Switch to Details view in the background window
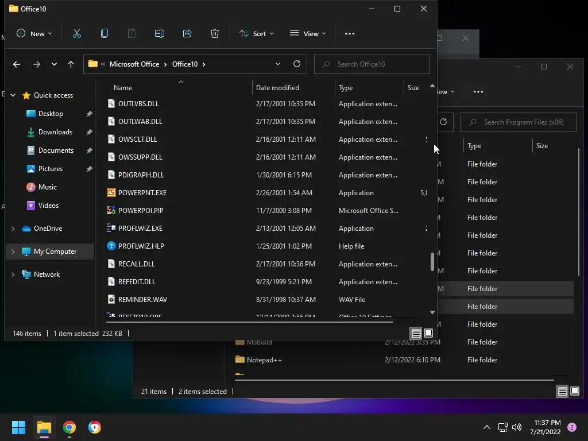This screenshot has height=441, width=588. click(563, 392)
